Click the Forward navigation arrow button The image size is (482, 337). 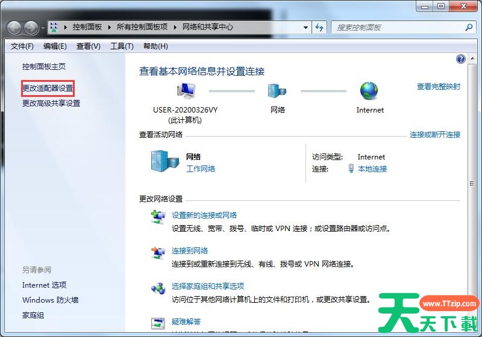click(31, 28)
